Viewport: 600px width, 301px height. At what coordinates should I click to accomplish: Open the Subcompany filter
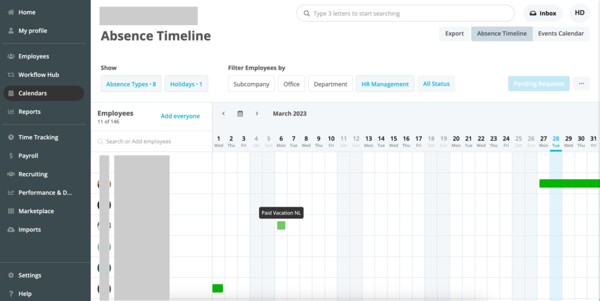click(x=251, y=84)
